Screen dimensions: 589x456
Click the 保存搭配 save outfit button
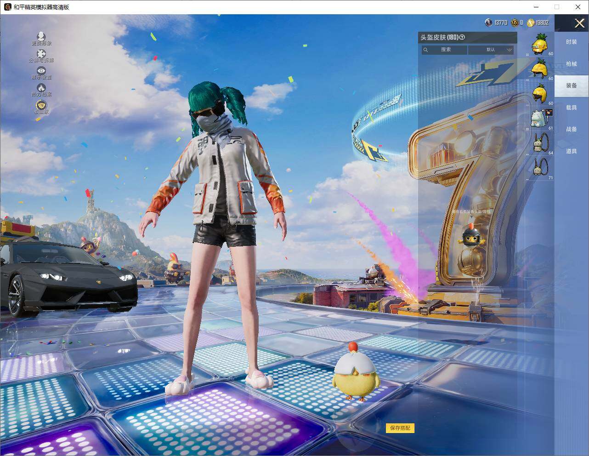(x=400, y=428)
